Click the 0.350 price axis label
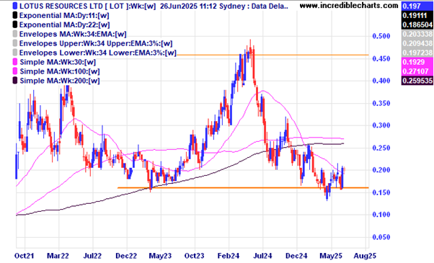The height and width of the screenshot is (263, 434). 381,103
